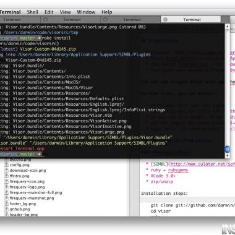Switch to the third Terminal tab
Screen dimensions: 235x235
click(x=130, y=20)
